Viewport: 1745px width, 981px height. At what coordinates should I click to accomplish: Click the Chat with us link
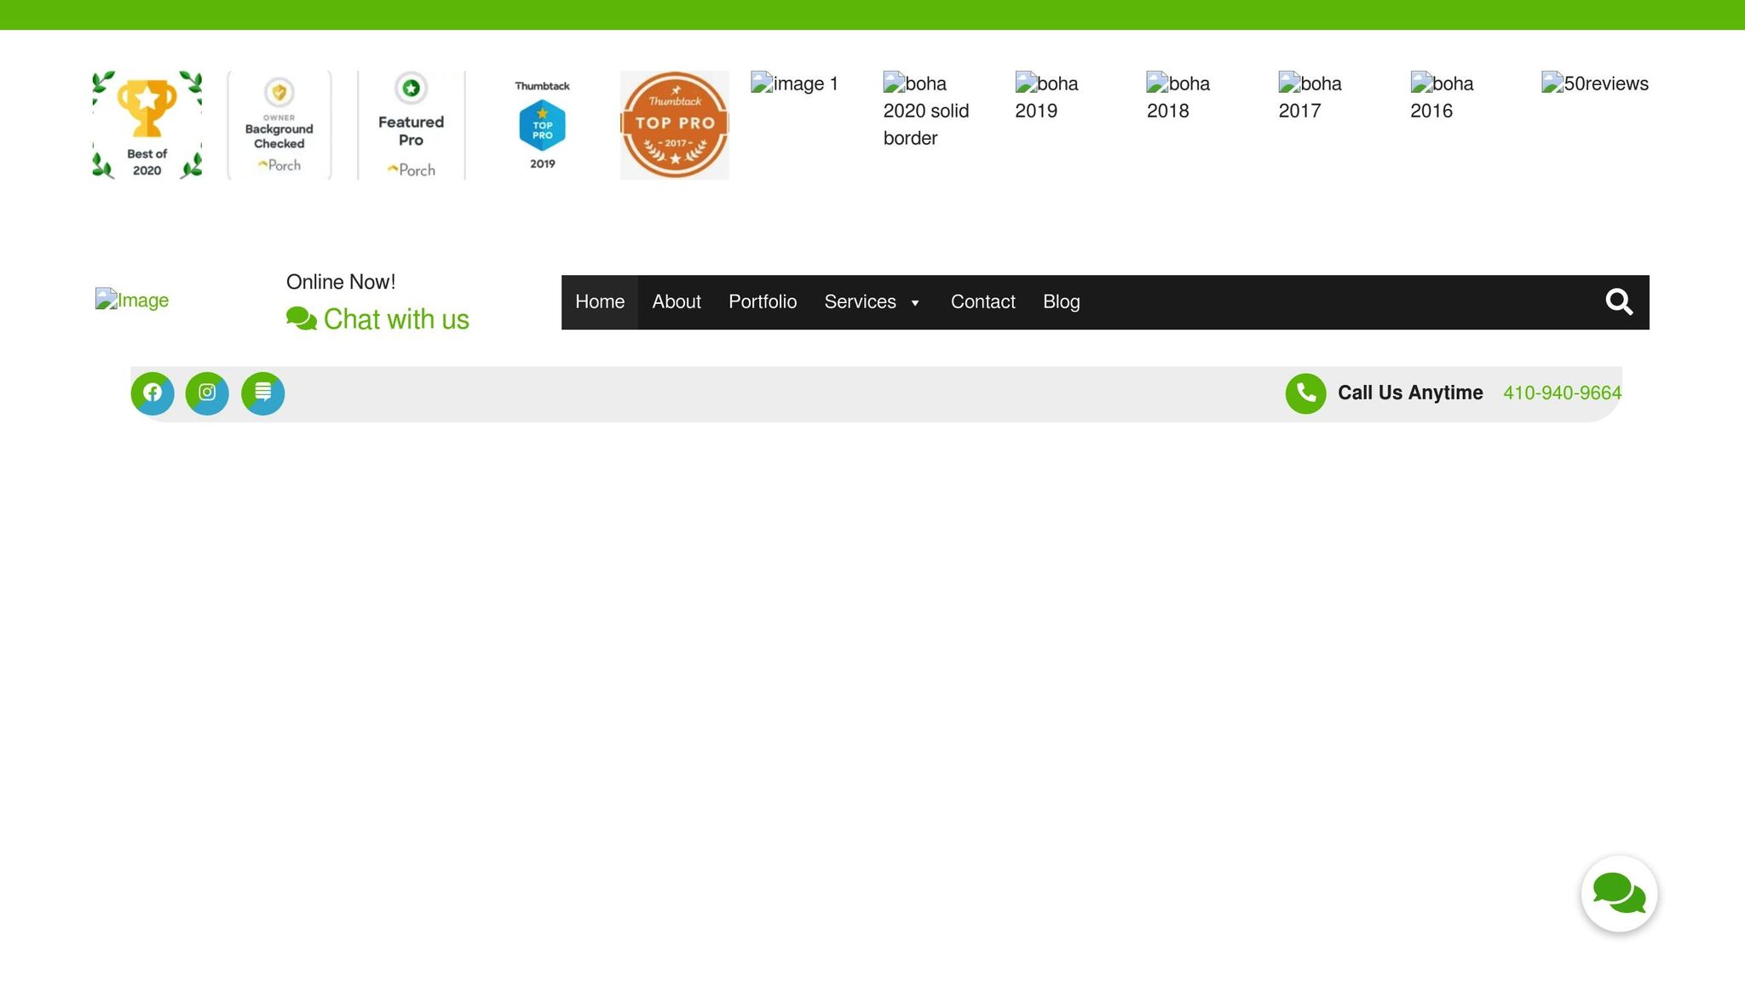[x=378, y=319]
